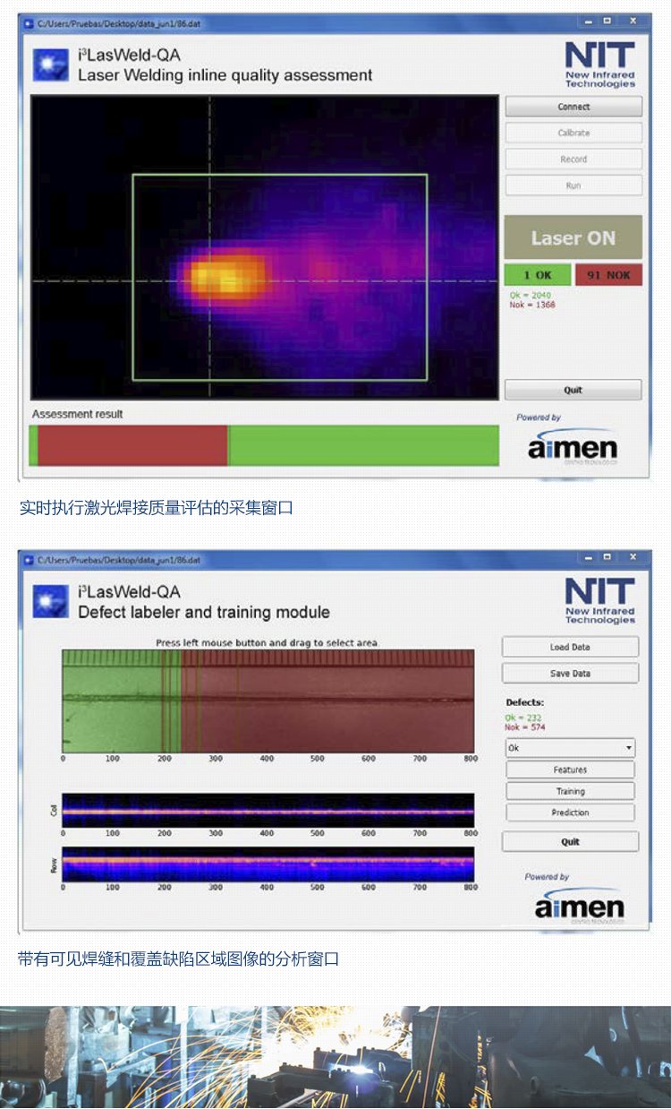Click the Laser ON indicator
This screenshot has height=1109, width=671.
(x=573, y=237)
